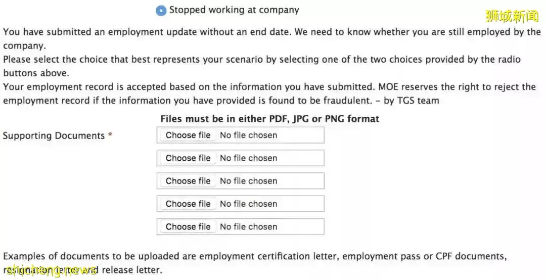Click the yellow Chinese watermark logo
The height and width of the screenshot is (280, 546).
point(512,17)
